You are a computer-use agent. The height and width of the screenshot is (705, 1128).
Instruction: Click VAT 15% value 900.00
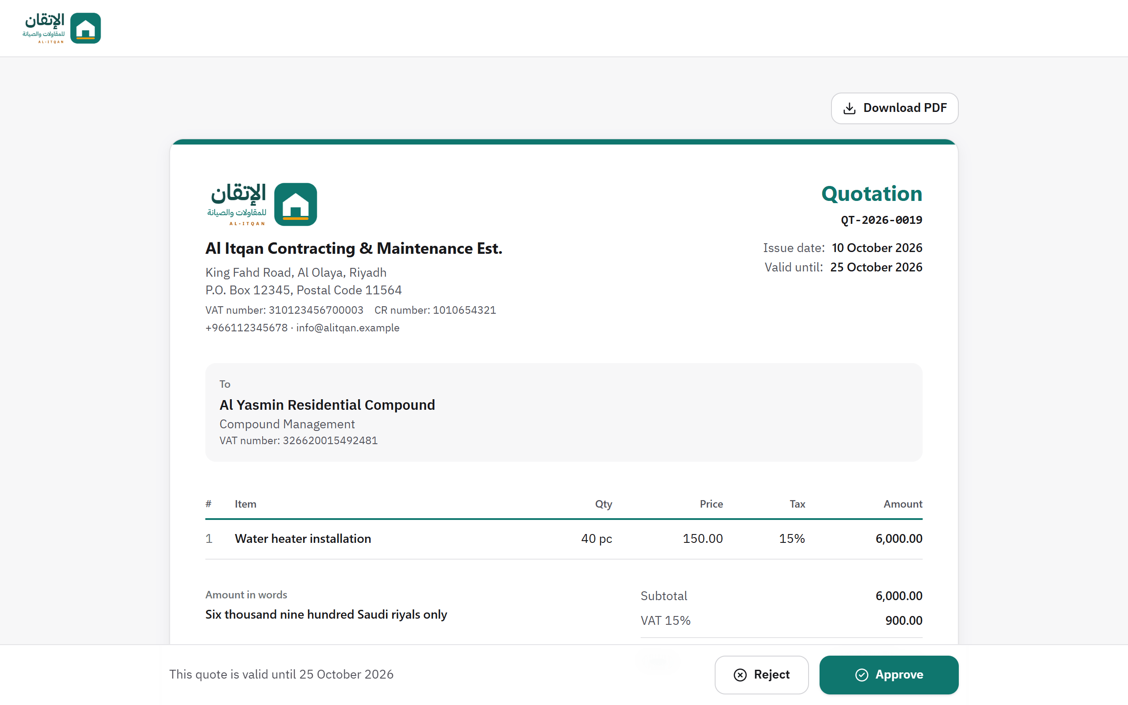coord(904,620)
